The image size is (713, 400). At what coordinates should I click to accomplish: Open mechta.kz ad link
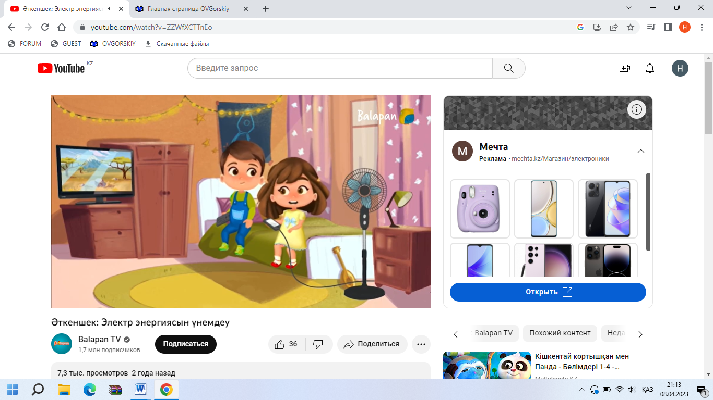(x=560, y=159)
